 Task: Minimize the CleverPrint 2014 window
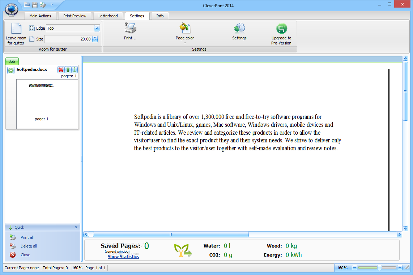point(380,4)
